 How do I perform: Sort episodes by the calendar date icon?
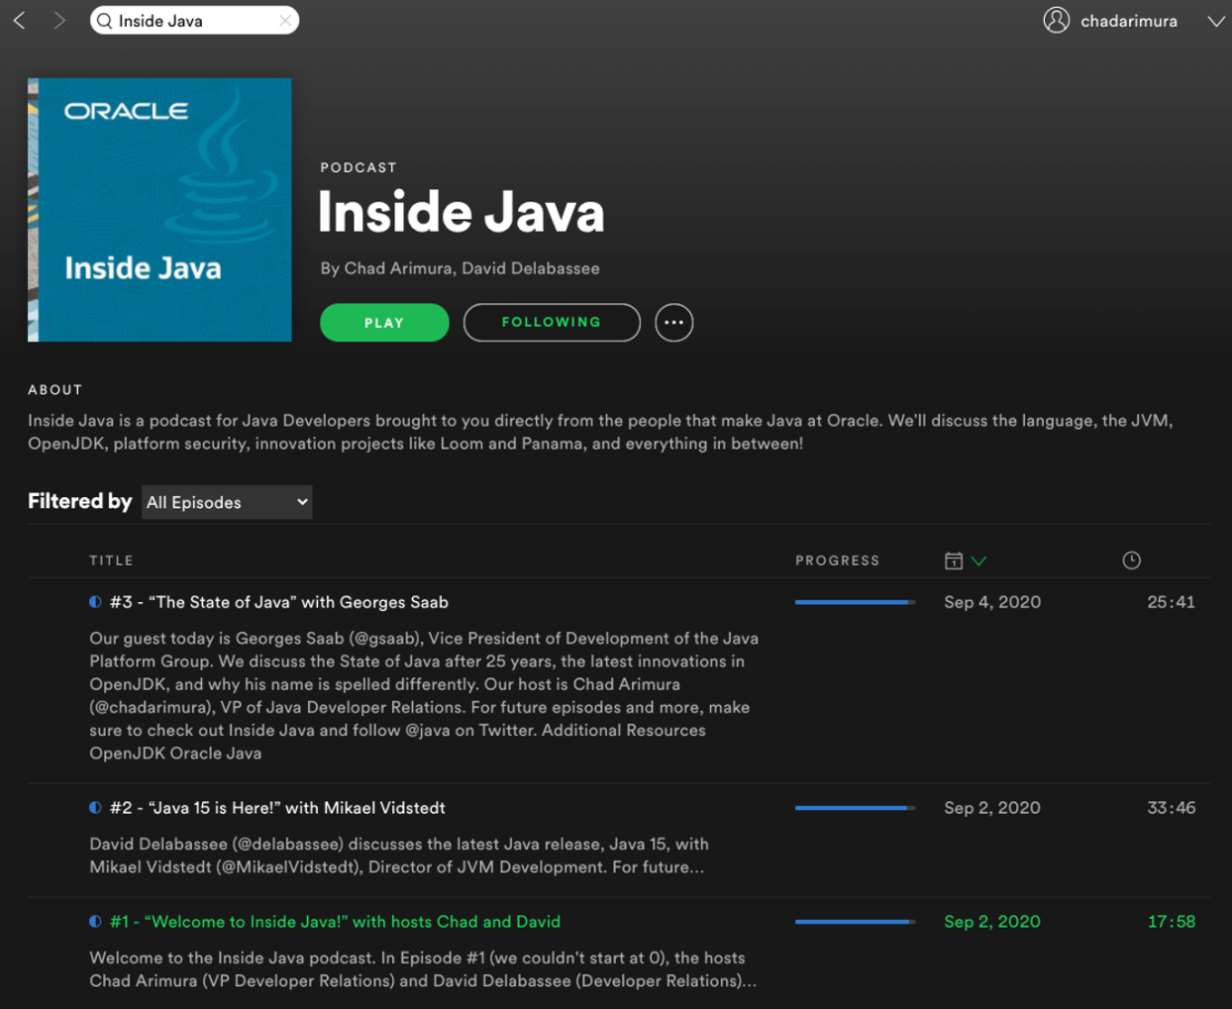click(954, 560)
